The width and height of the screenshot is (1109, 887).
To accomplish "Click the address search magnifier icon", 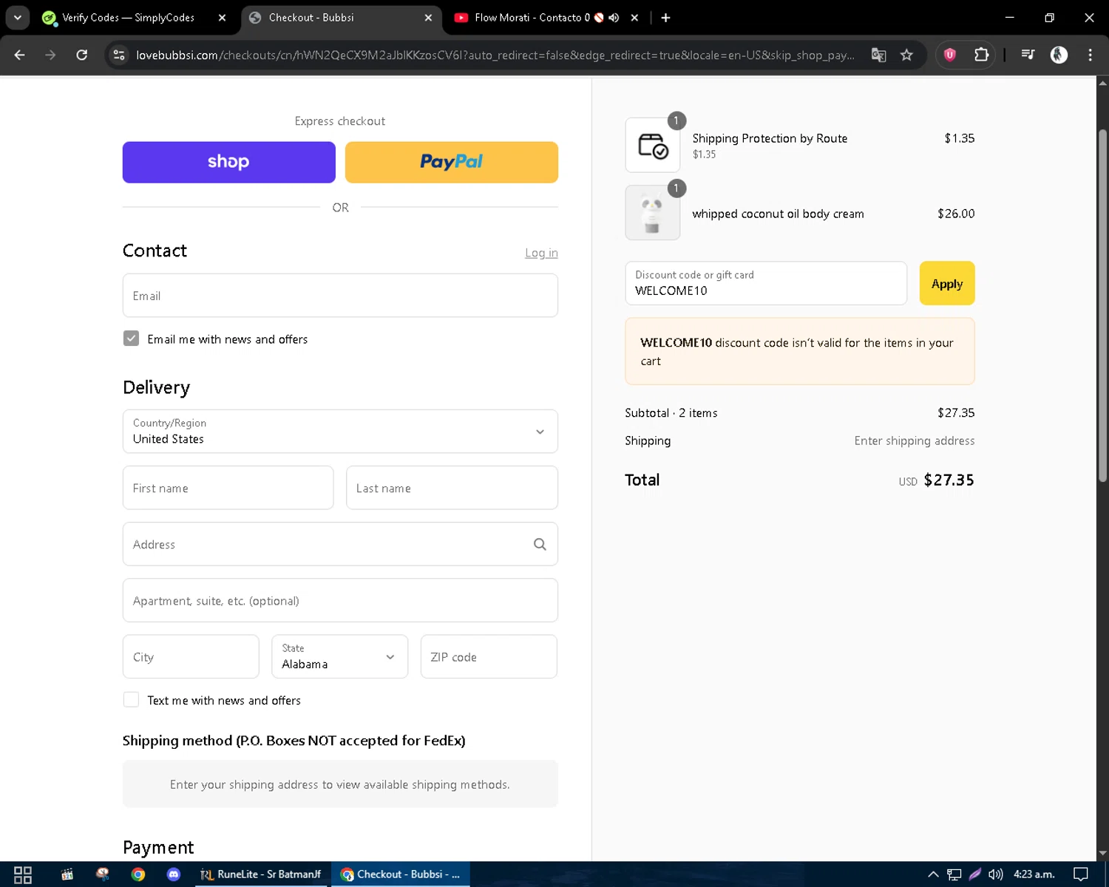I will (540, 545).
